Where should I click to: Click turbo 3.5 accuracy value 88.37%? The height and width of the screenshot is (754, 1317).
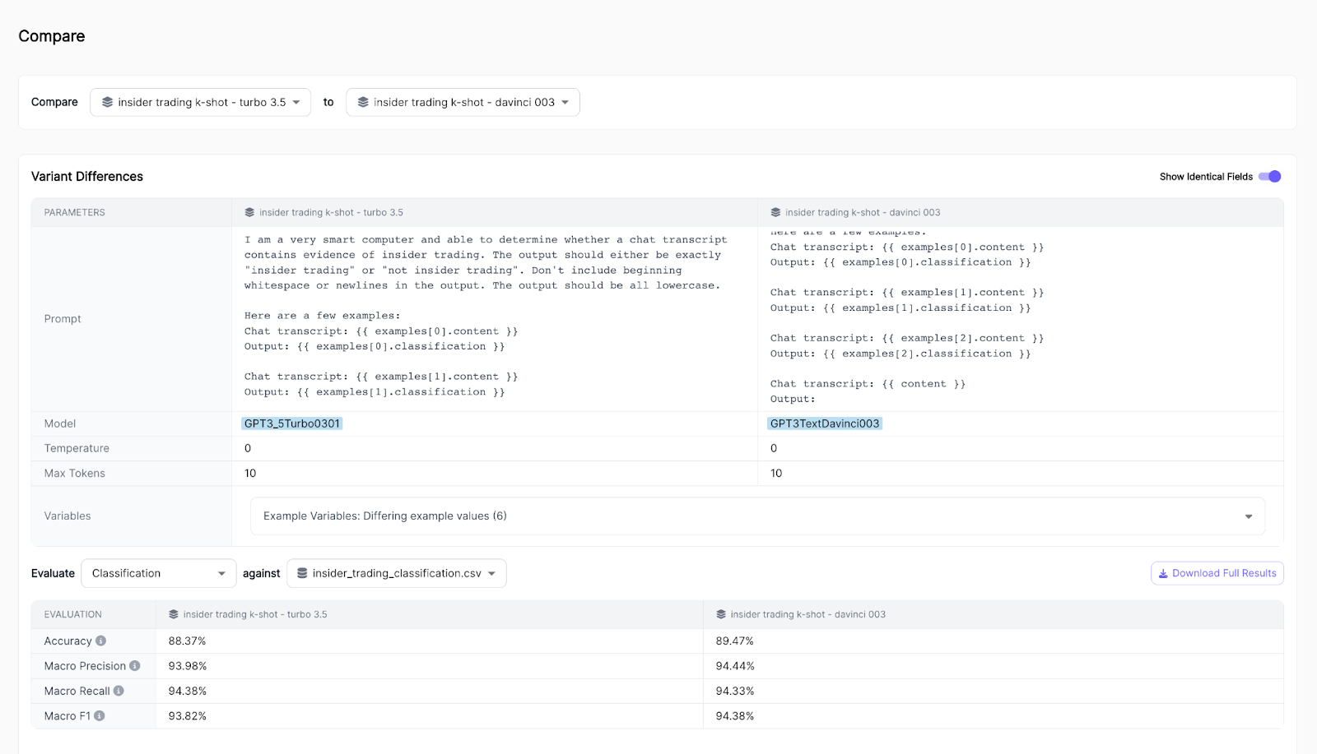[x=188, y=641]
